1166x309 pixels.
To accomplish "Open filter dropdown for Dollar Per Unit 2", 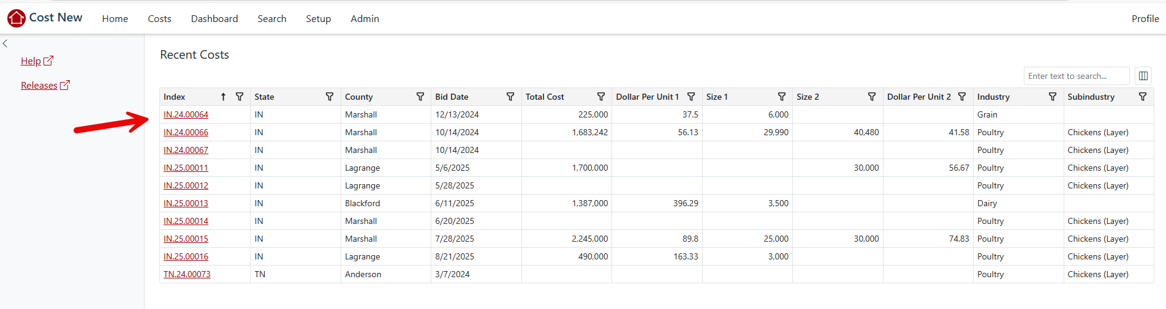I will (962, 97).
